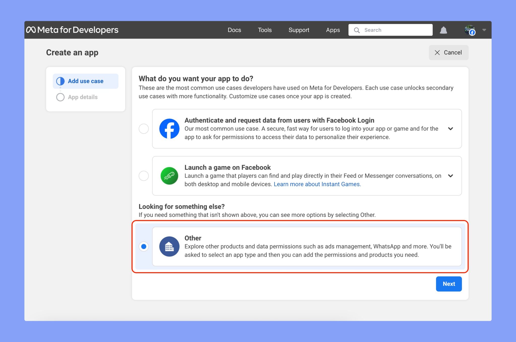This screenshot has height=342, width=516.
Task: Open the Docs menu
Action: point(234,30)
